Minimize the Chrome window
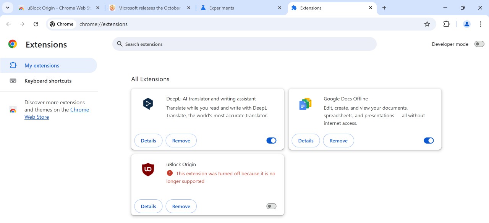The width and height of the screenshot is (489, 223). pyautogui.click(x=445, y=8)
